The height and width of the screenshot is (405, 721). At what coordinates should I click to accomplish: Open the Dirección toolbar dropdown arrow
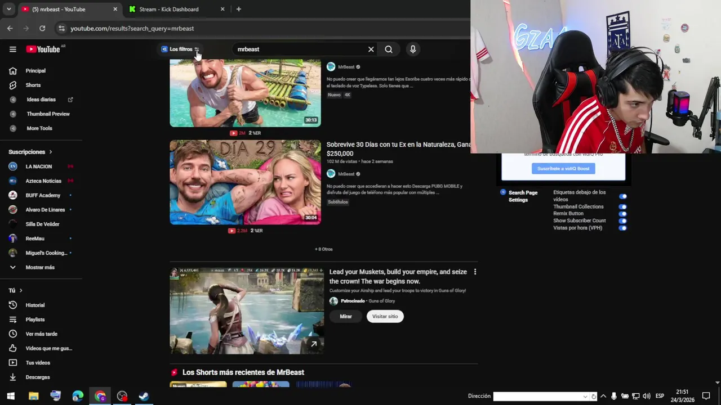pyautogui.click(x=586, y=397)
